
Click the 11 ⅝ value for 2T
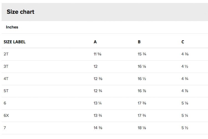98,54
